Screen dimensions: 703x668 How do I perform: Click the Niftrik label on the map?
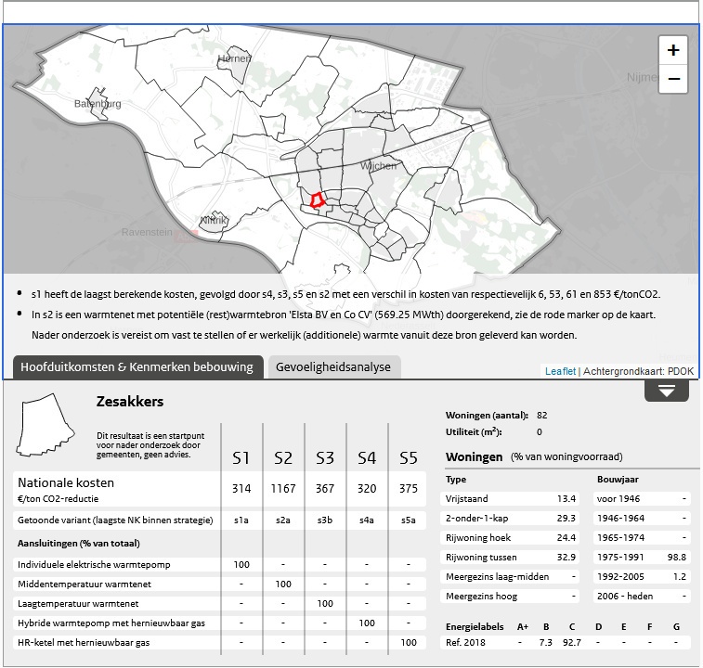214,221
